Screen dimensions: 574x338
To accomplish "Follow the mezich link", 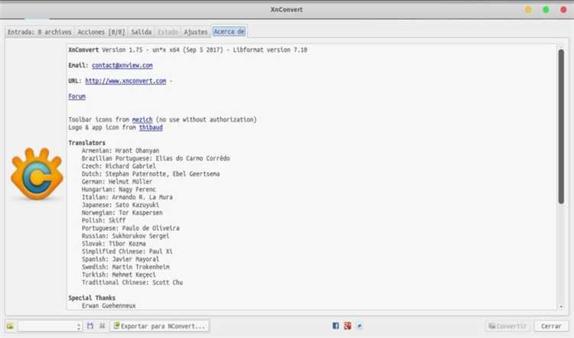I will (142, 119).
